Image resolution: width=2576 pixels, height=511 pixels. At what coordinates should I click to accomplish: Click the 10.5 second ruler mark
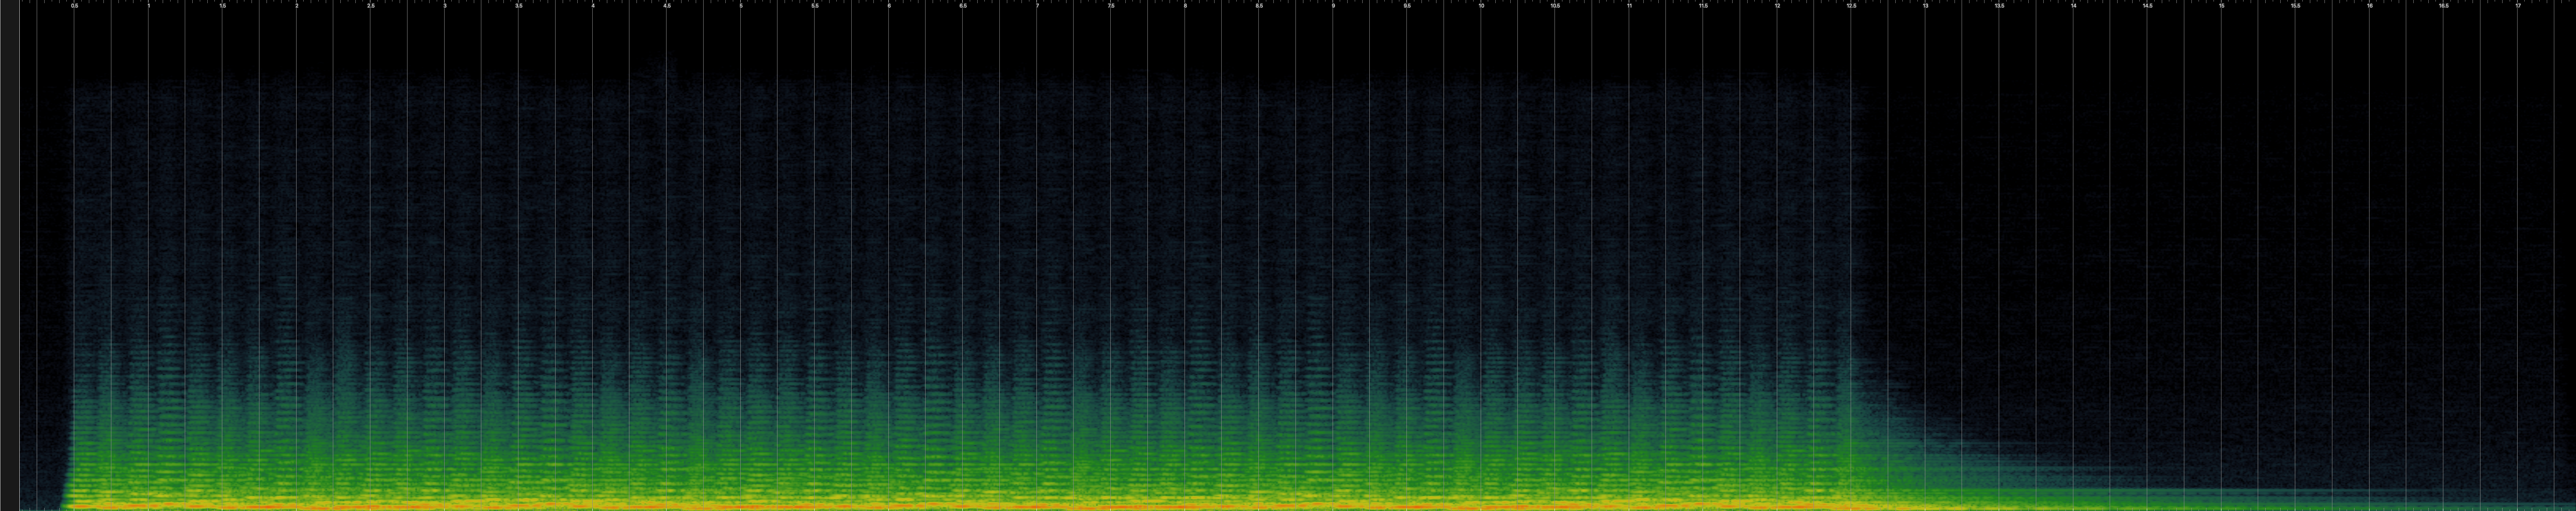[x=1555, y=6]
